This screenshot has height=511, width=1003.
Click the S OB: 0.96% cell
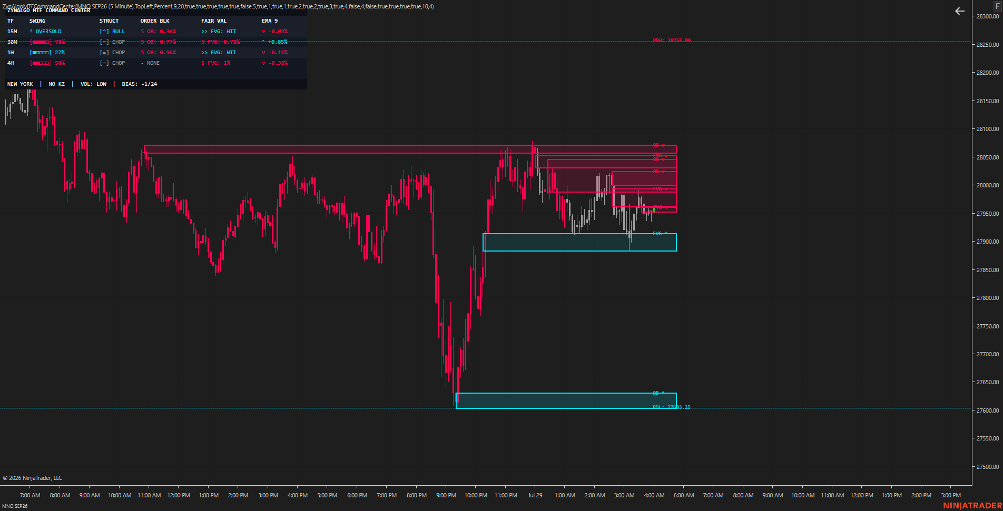pyautogui.click(x=158, y=53)
